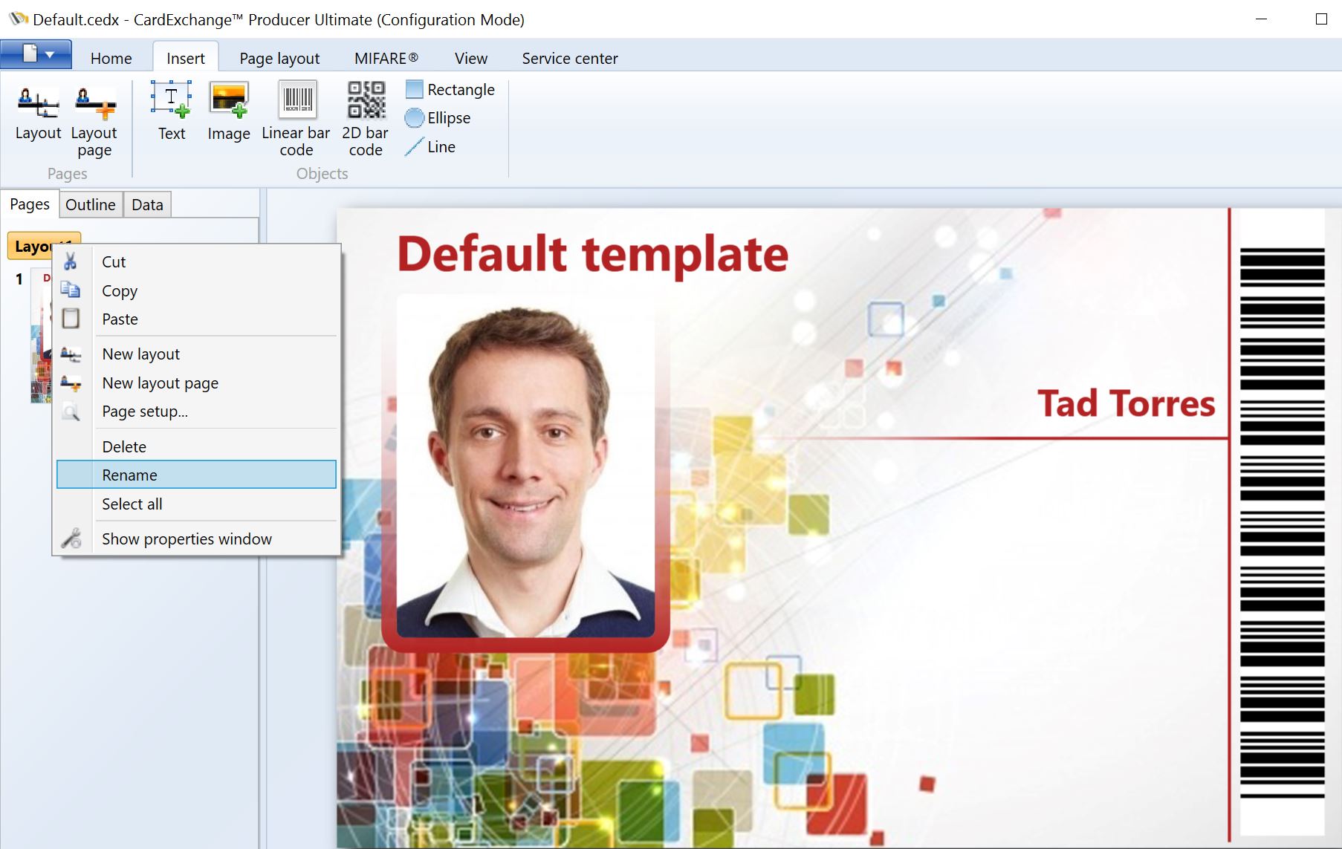Choose New layout in context menu
This screenshot has height=849, width=1342.
coord(197,354)
